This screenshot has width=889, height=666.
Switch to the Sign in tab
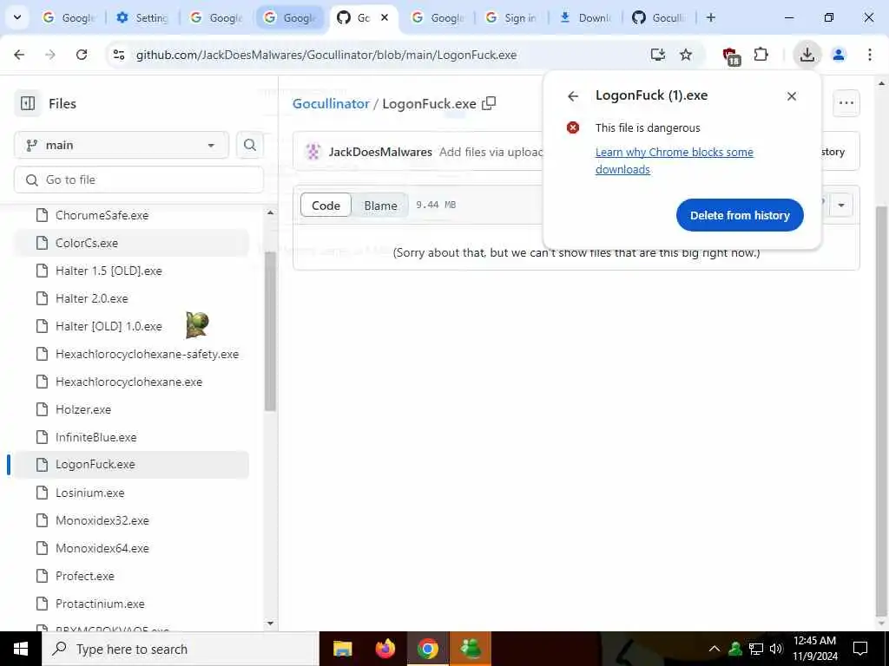pos(510,17)
